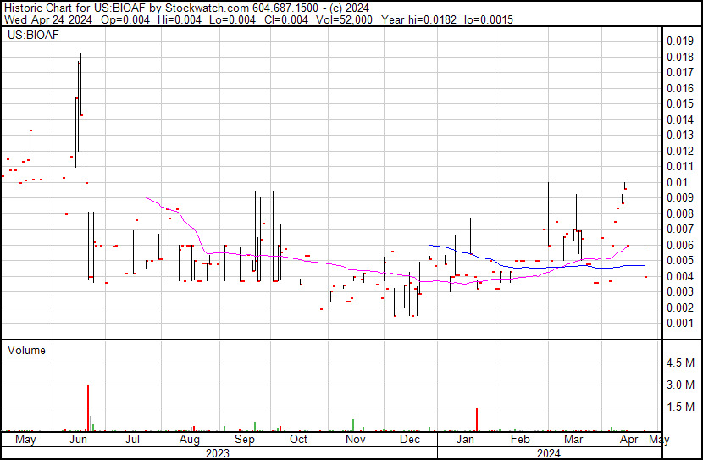This screenshot has height=460, width=703.
Task: Click the 0.018 price axis label
Action: [679, 57]
